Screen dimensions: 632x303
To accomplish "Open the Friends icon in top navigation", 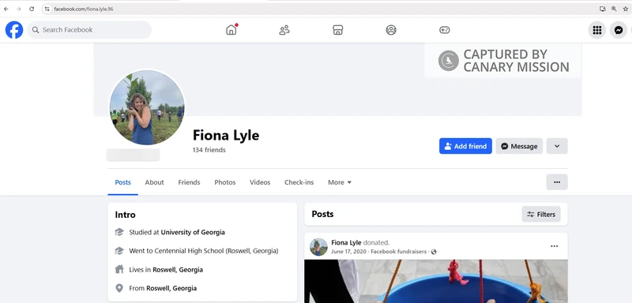I will click(284, 30).
